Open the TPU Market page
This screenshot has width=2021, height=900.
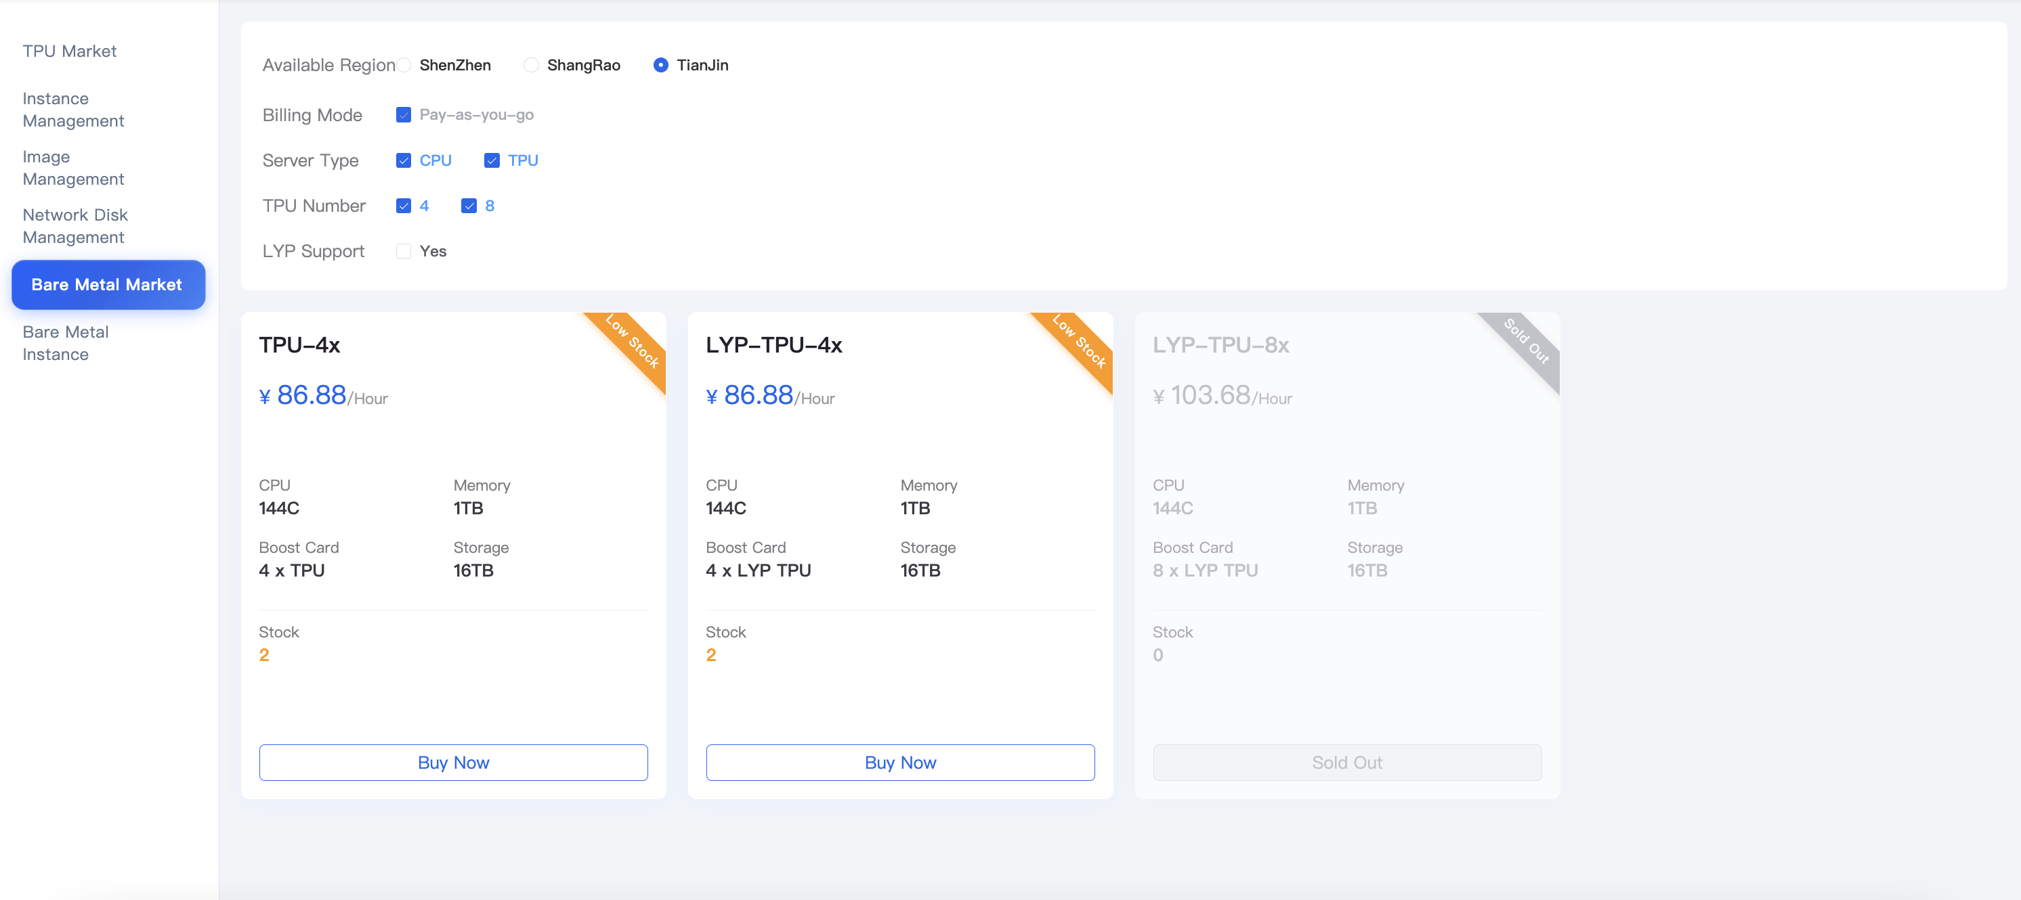tap(70, 50)
